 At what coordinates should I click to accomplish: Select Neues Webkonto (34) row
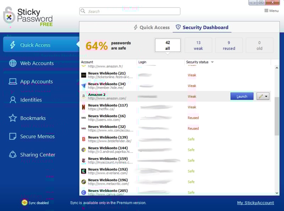[x=175, y=86]
